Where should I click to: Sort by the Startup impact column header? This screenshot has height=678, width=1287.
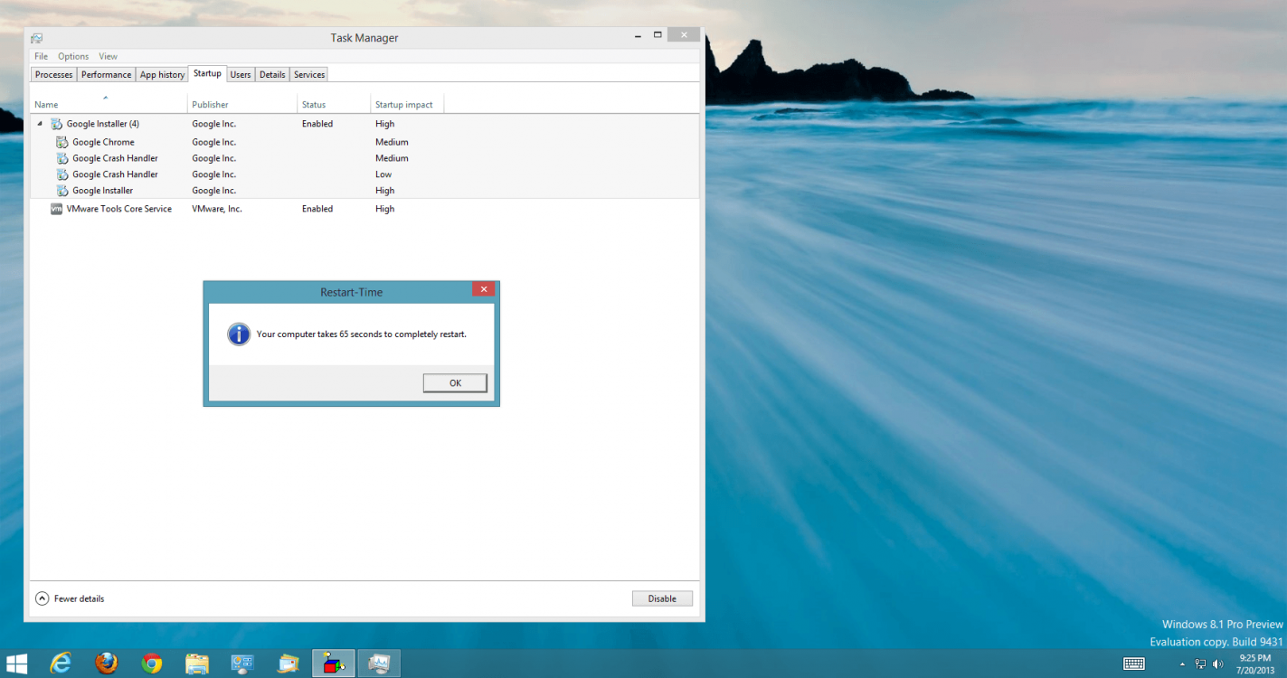pos(407,103)
